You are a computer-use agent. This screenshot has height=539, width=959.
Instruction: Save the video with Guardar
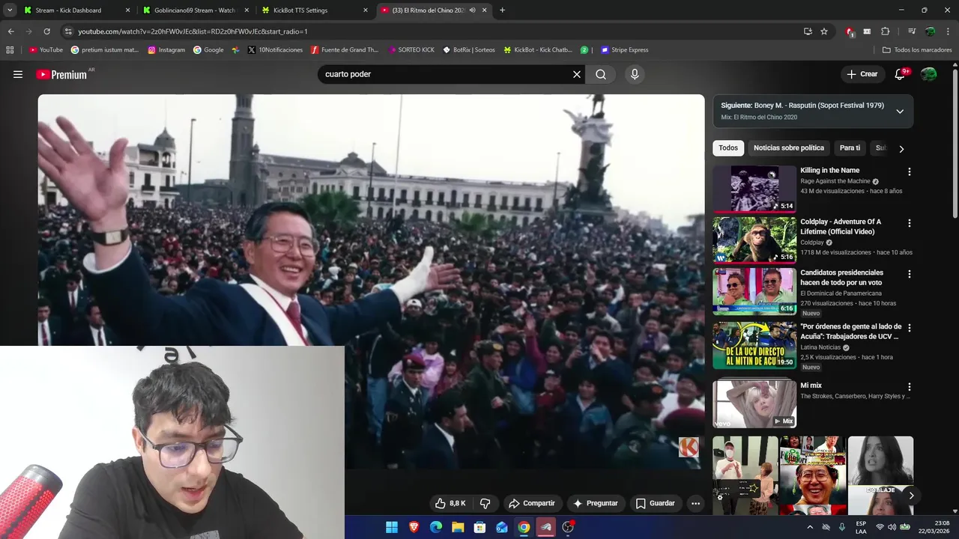[655, 503]
